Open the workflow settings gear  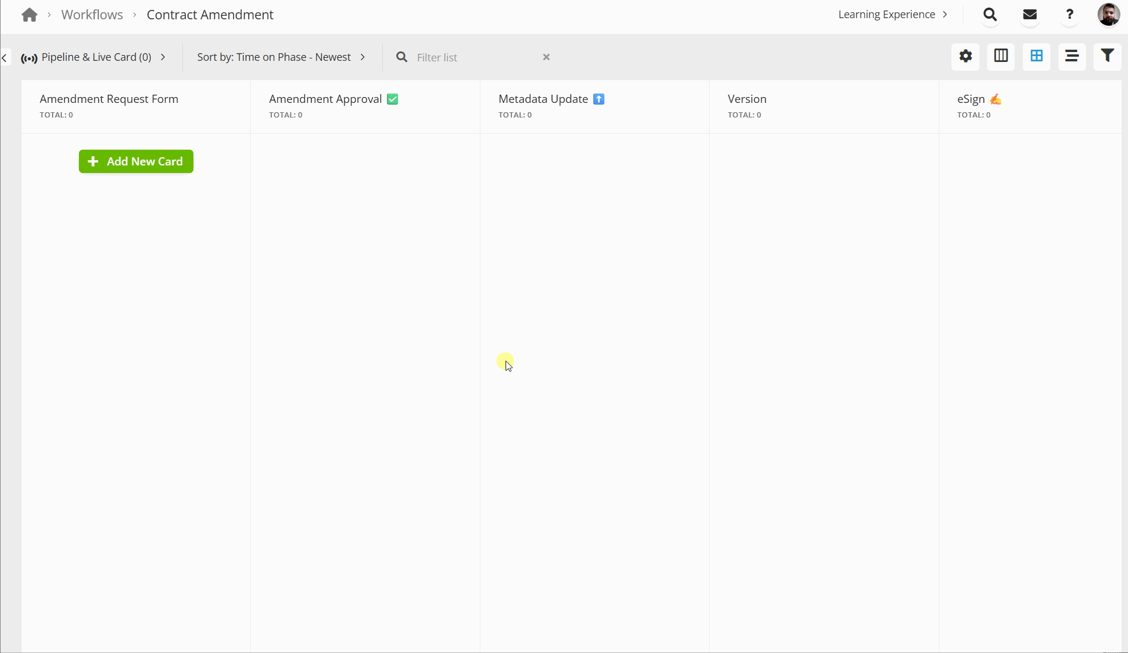pos(966,56)
